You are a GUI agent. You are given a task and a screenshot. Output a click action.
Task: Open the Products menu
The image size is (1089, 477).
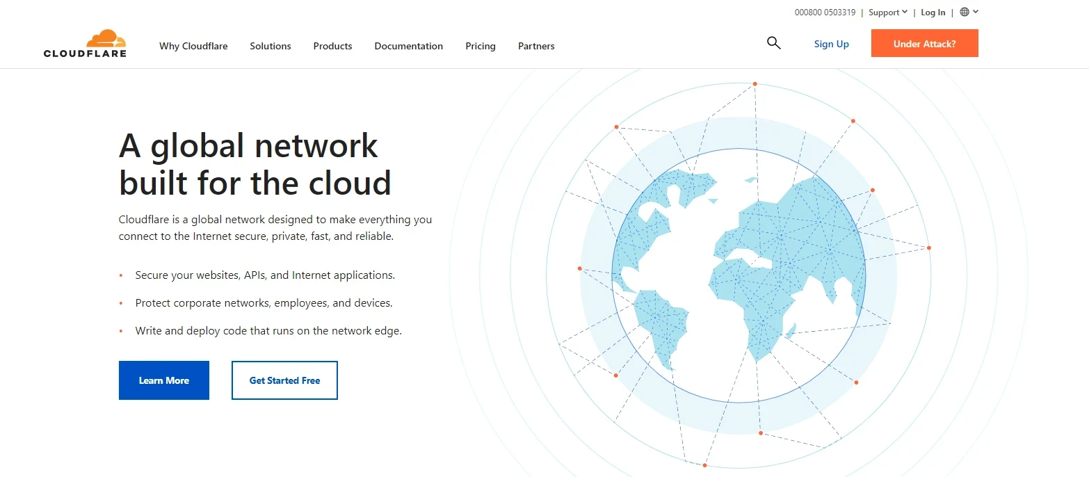click(332, 46)
